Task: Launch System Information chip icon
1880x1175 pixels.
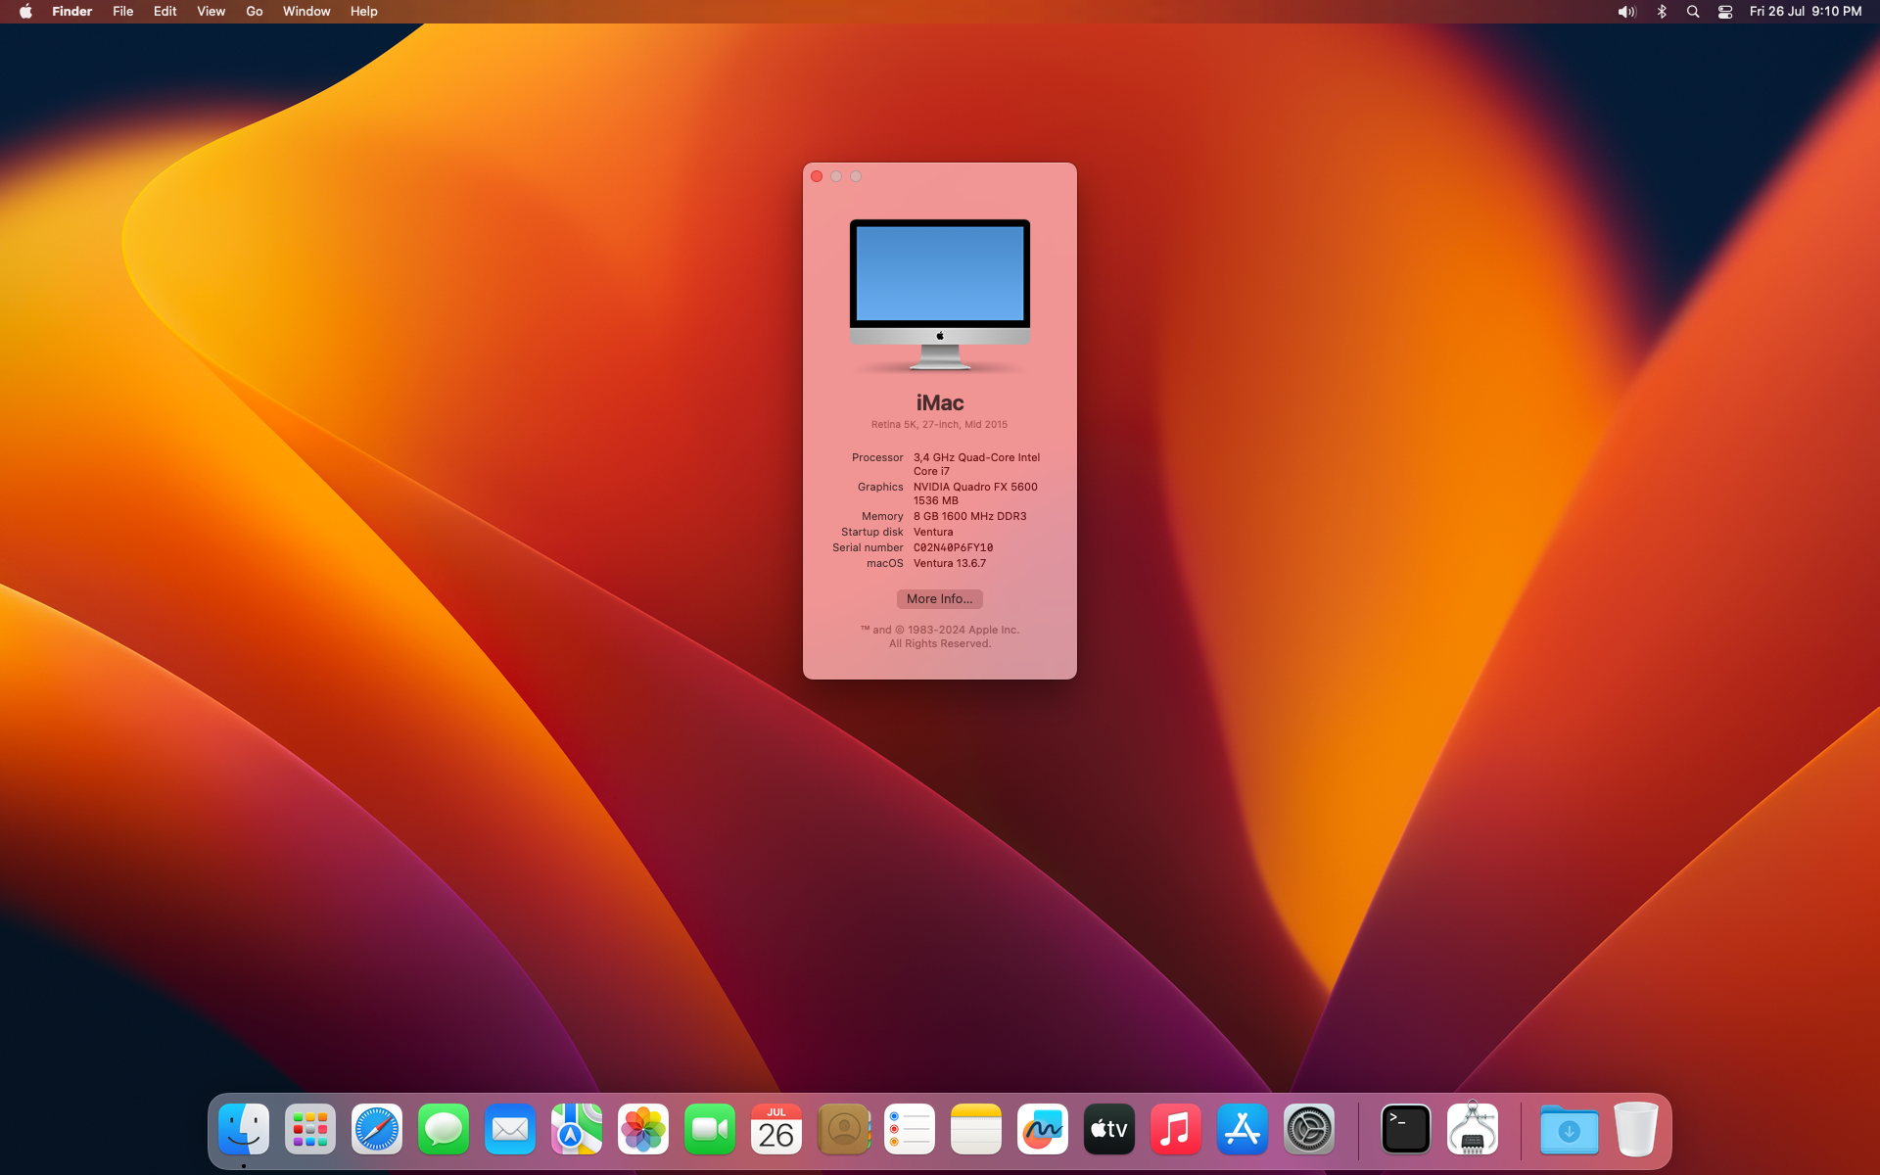Action: tap(1473, 1130)
